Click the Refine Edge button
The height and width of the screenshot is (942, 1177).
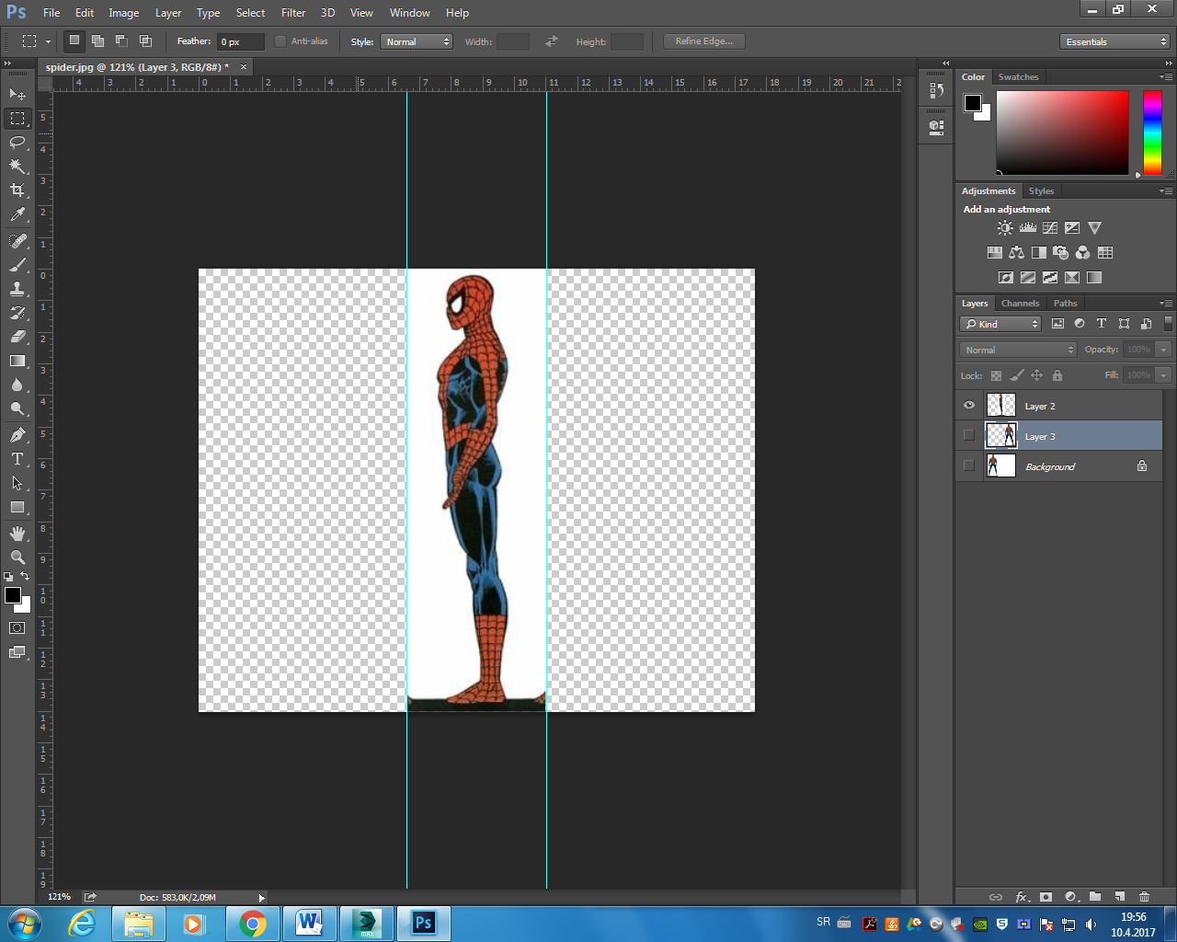tap(704, 41)
